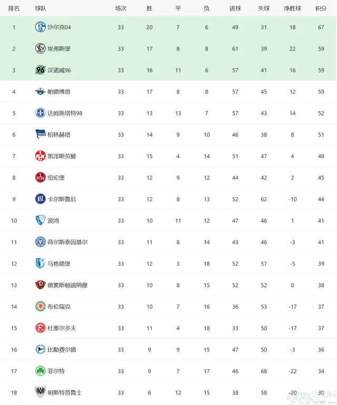Sort by the 积分 column header
The image size is (337, 405).
point(321,8)
